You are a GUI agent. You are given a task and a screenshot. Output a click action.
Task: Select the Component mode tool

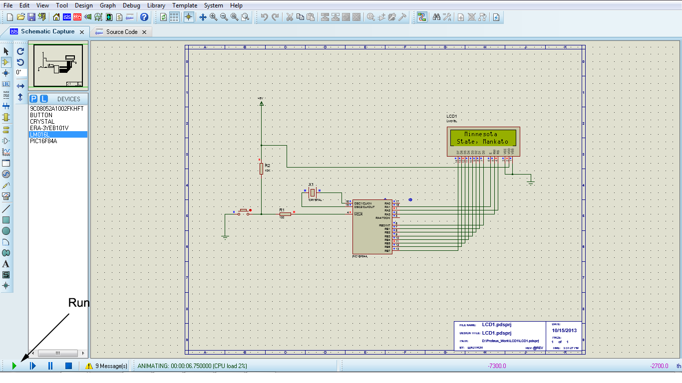(x=6, y=62)
